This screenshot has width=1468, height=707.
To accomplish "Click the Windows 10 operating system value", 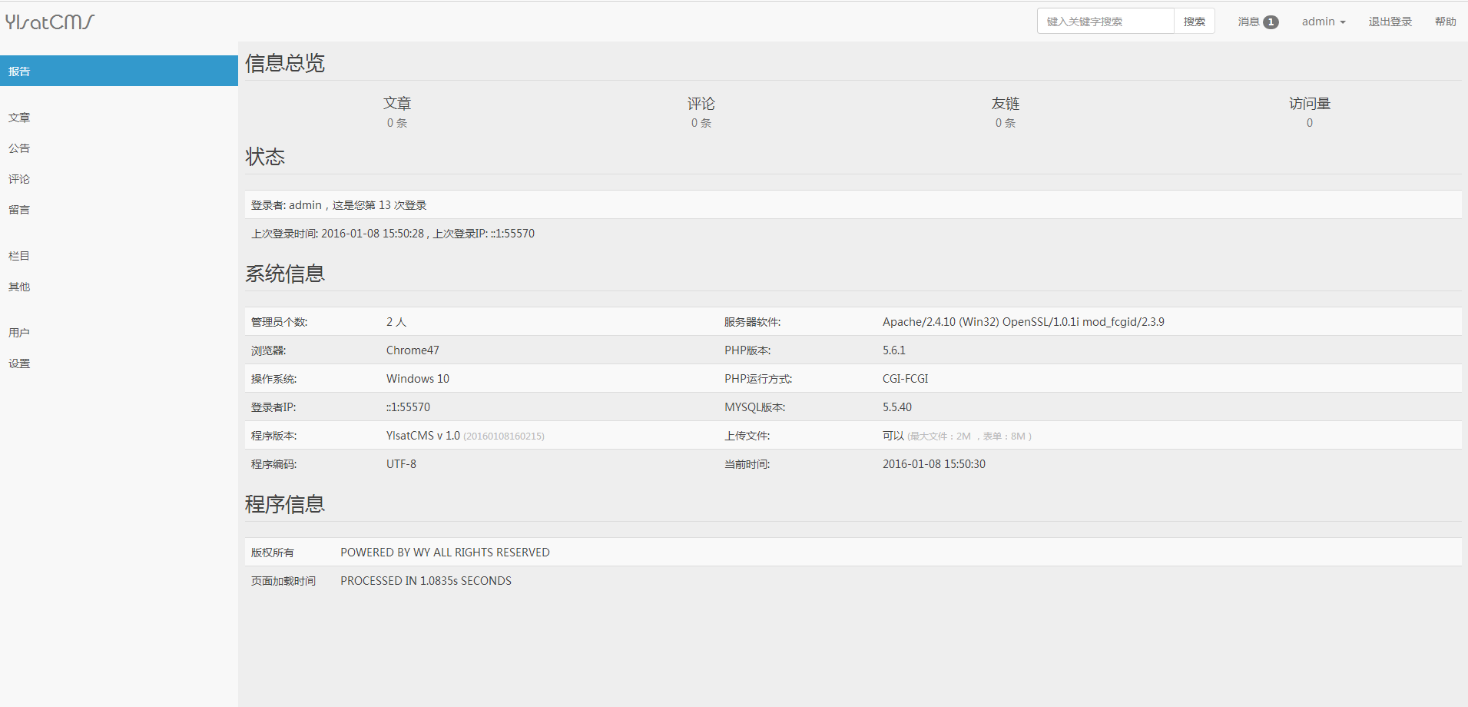I will pyautogui.click(x=418, y=379).
